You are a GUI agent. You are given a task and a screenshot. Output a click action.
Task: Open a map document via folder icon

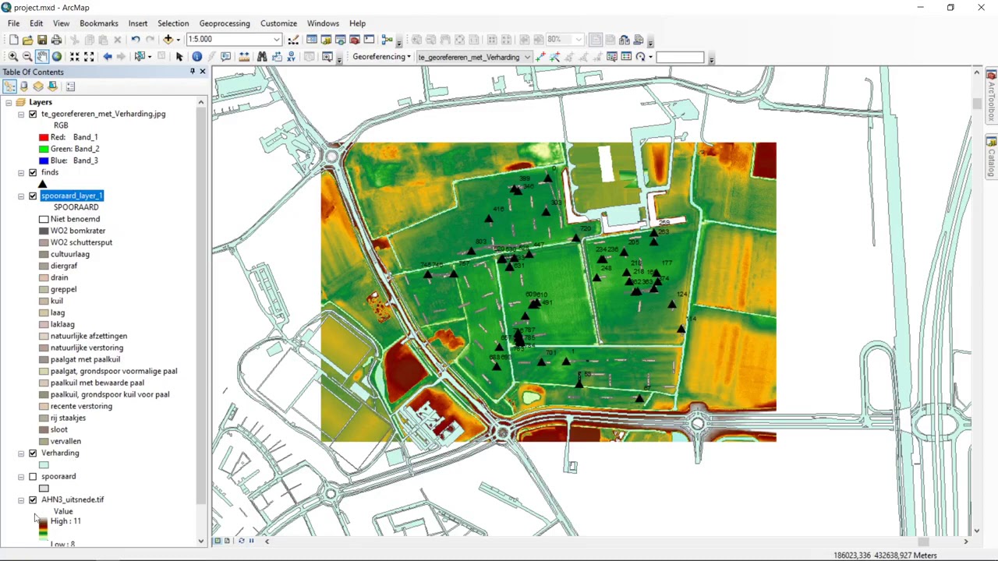[27, 40]
